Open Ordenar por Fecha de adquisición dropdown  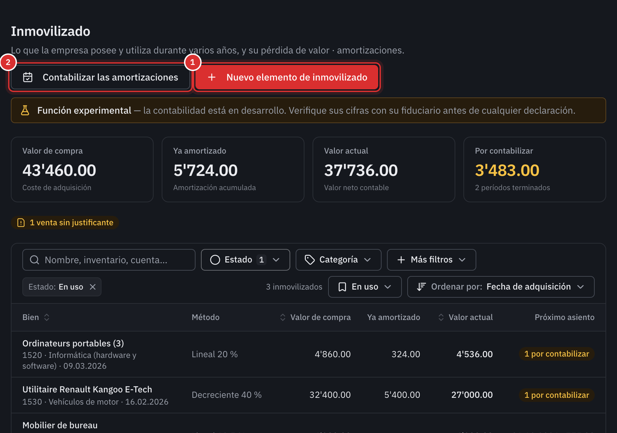[x=501, y=287]
